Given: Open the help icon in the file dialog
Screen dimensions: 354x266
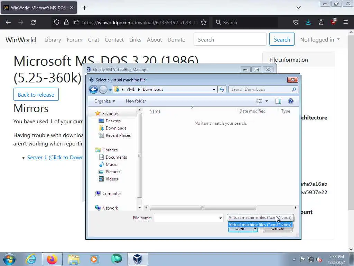Looking at the screenshot, I should tap(291, 101).
